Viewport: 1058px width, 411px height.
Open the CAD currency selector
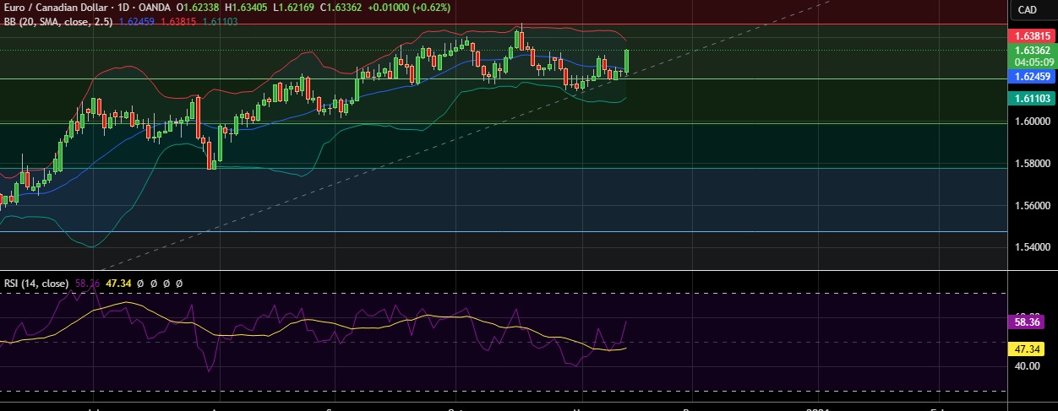click(1027, 9)
